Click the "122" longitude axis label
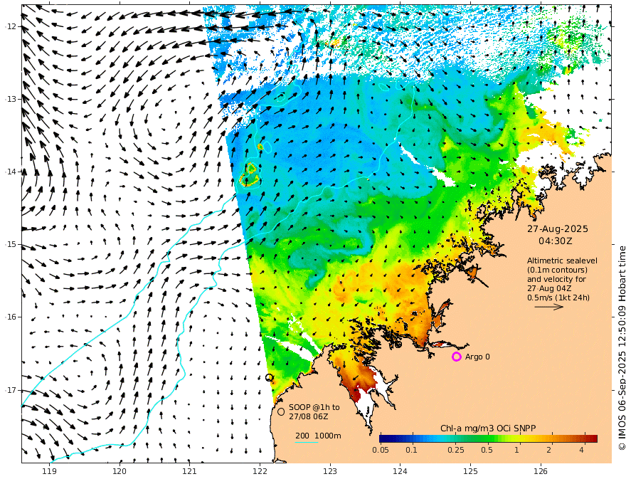Image resolution: width=626 pixels, height=484 pixels. pyautogui.click(x=260, y=472)
